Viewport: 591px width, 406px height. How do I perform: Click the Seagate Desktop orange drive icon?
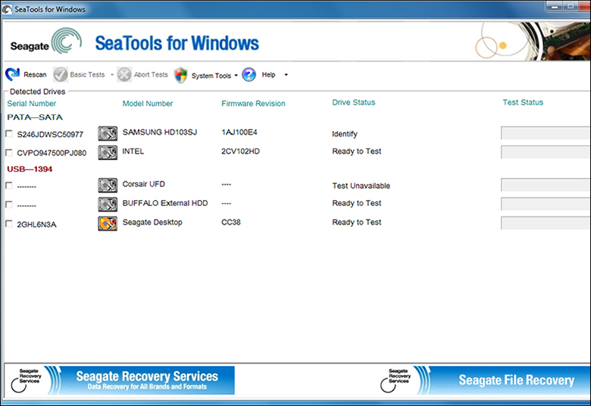108,223
